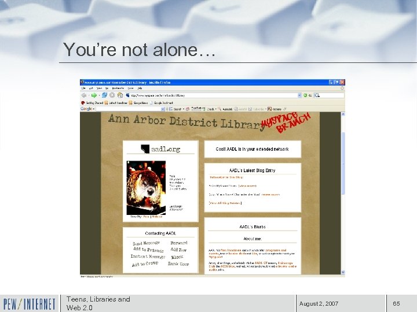Open Google toolbar Options

tap(275, 109)
